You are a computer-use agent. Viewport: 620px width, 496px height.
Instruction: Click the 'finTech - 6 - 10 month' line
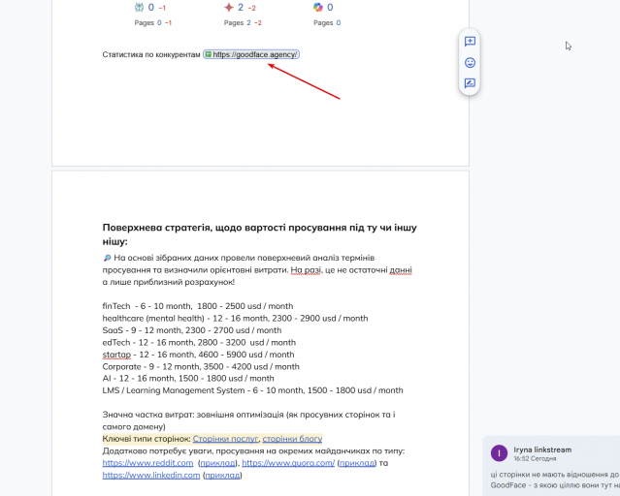point(198,306)
